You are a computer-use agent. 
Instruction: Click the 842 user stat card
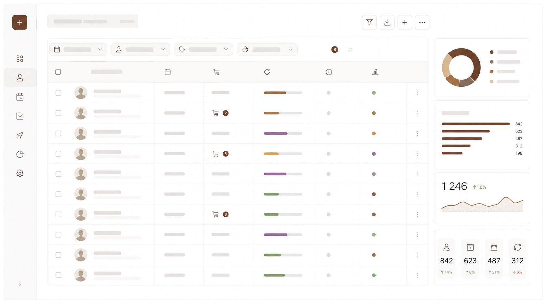click(x=447, y=259)
